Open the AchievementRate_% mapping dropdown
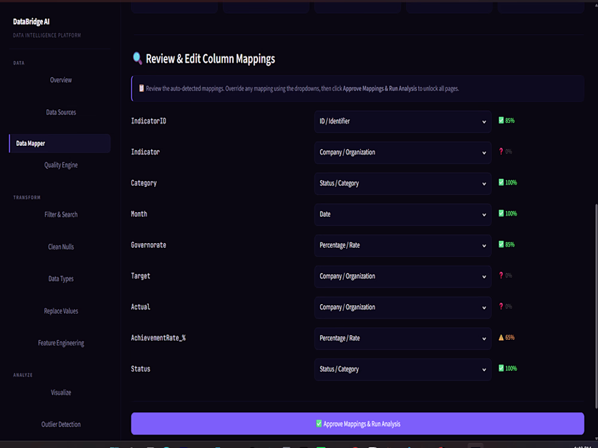 [x=402, y=338]
